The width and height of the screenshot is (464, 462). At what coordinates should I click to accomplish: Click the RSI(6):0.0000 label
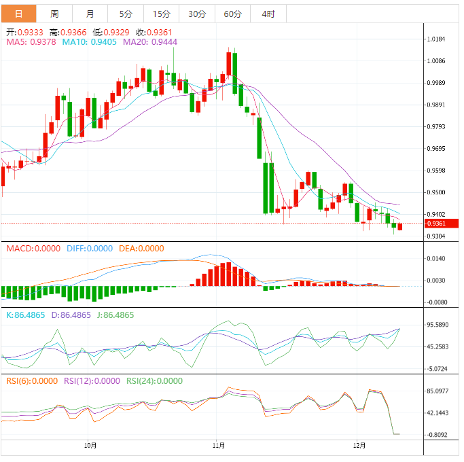(x=32, y=381)
